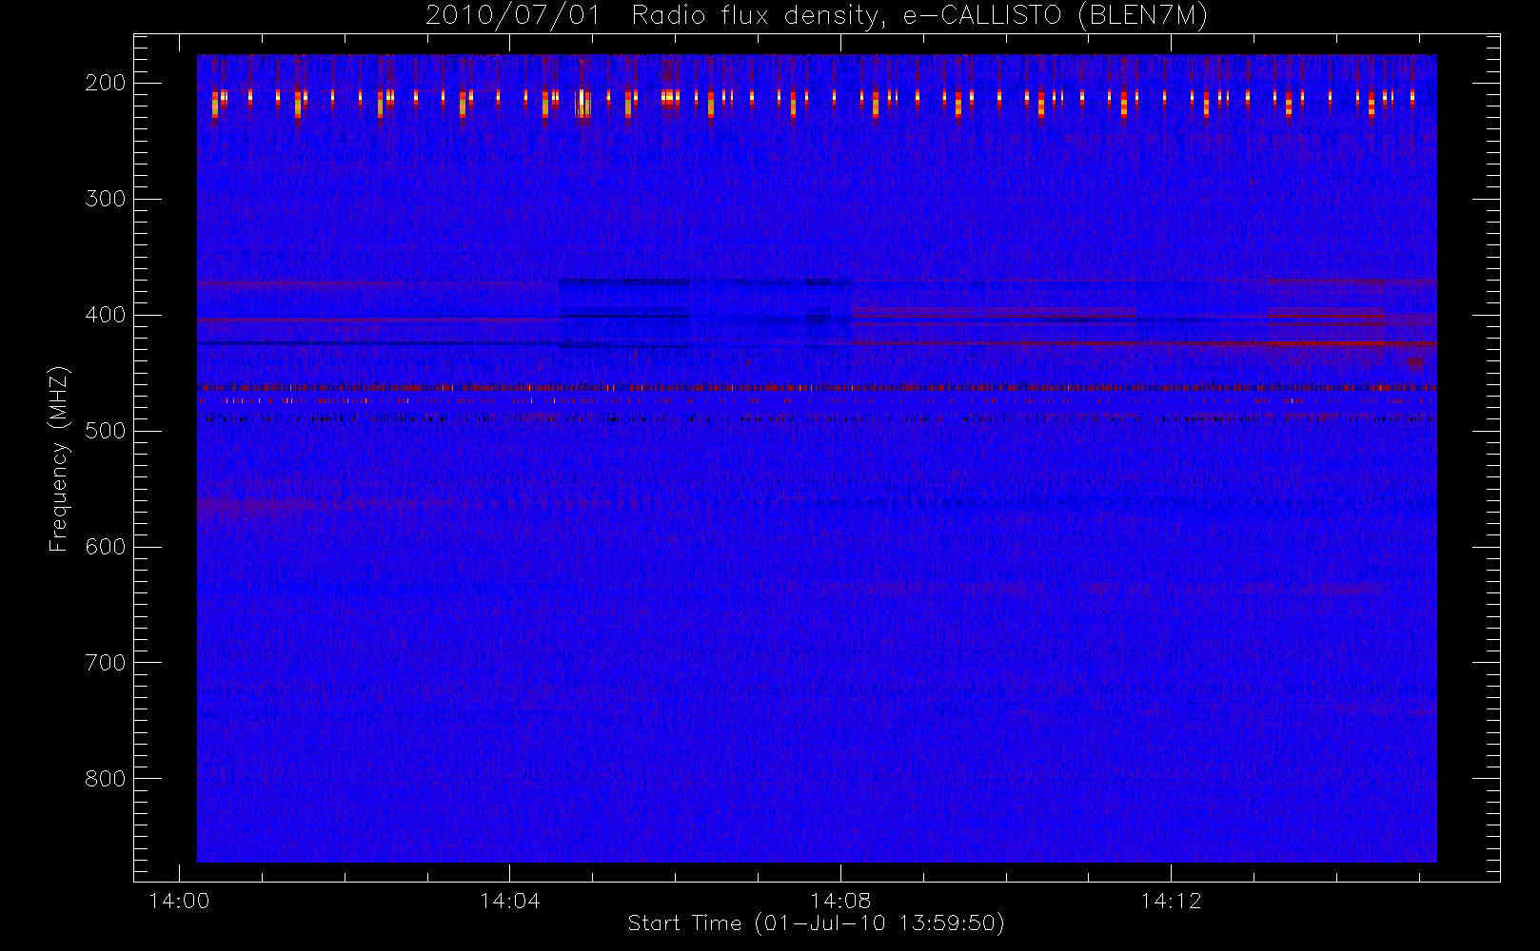This screenshot has width=1540, height=951.
Task: Click the 400 frequency tick label
Action: 106,315
